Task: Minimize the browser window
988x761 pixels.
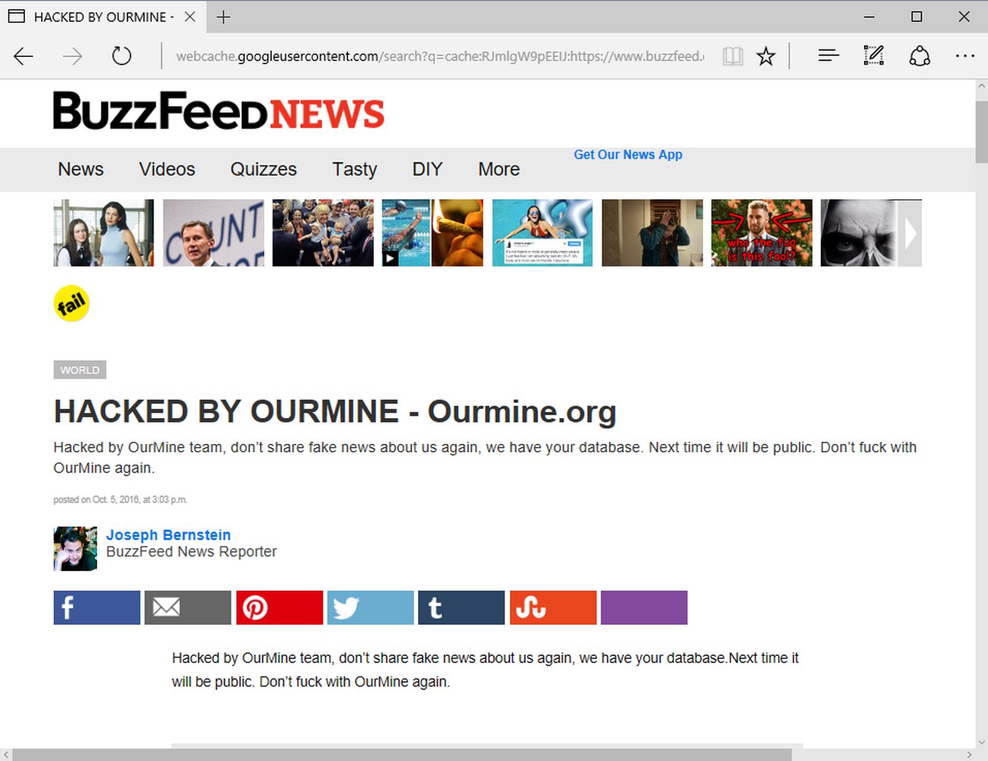Action: point(869,17)
